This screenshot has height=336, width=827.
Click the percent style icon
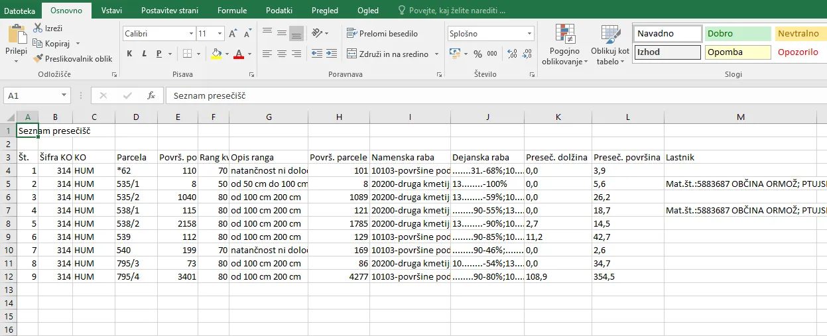[x=477, y=54]
